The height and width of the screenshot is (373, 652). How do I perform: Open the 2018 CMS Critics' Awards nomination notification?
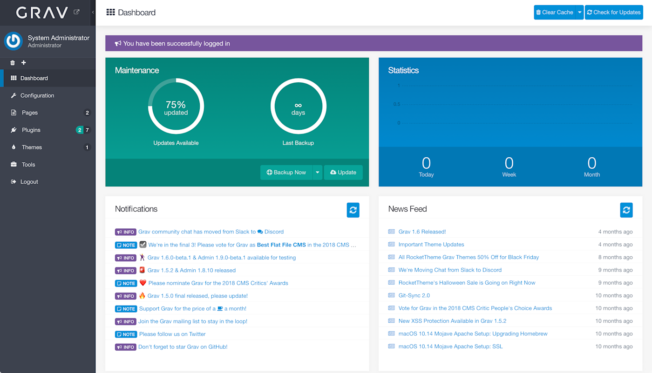click(x=218, y=283)
